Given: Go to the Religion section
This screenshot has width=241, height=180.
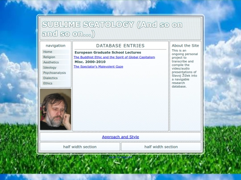Looking at the screenshot, I should click(x=55, y=57).
